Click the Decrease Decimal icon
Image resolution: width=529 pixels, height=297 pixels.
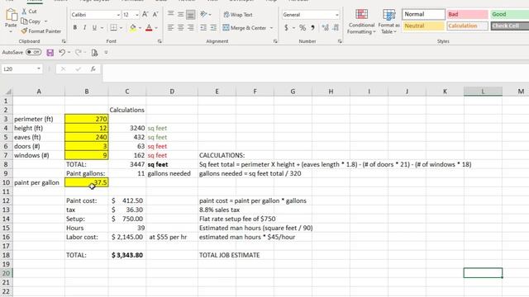click(336, 27)
